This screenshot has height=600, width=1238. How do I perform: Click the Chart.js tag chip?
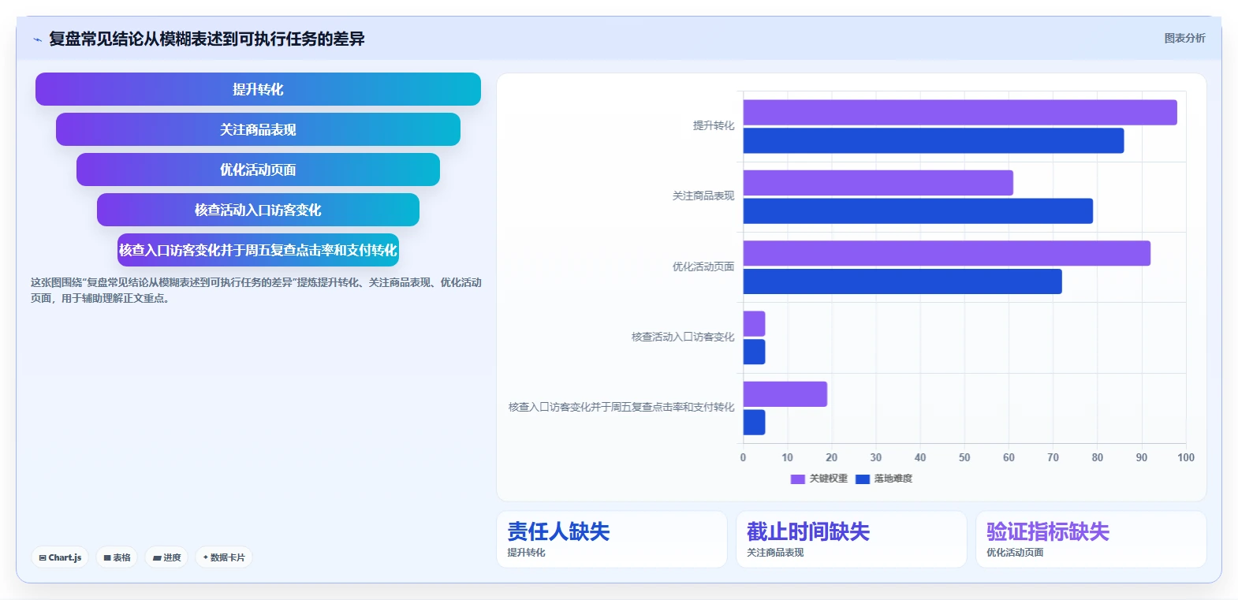click(60, 557)
